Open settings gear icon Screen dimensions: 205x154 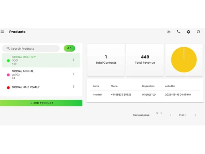[x=189, y=32]
